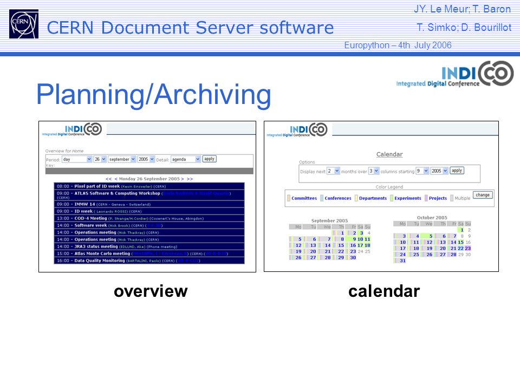Click the Experiments color swatch

(x=392, y=198)
